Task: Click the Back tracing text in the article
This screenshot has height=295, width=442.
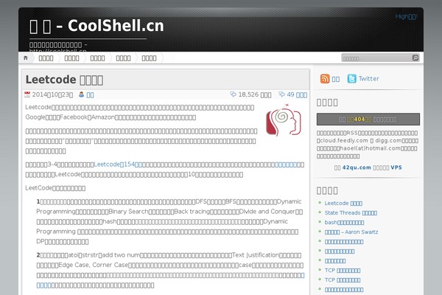Action: [x=192, y=212]
